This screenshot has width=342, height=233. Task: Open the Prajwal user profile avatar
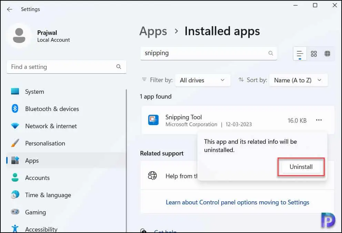19,36
